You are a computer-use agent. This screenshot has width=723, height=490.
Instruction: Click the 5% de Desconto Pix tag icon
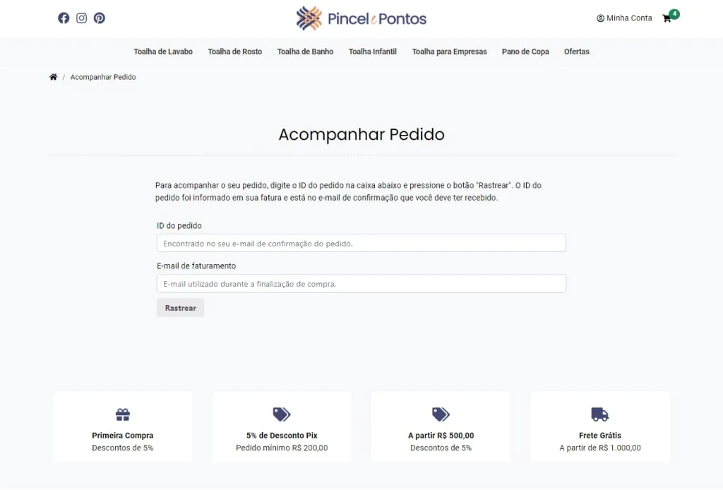click(282, 414)
